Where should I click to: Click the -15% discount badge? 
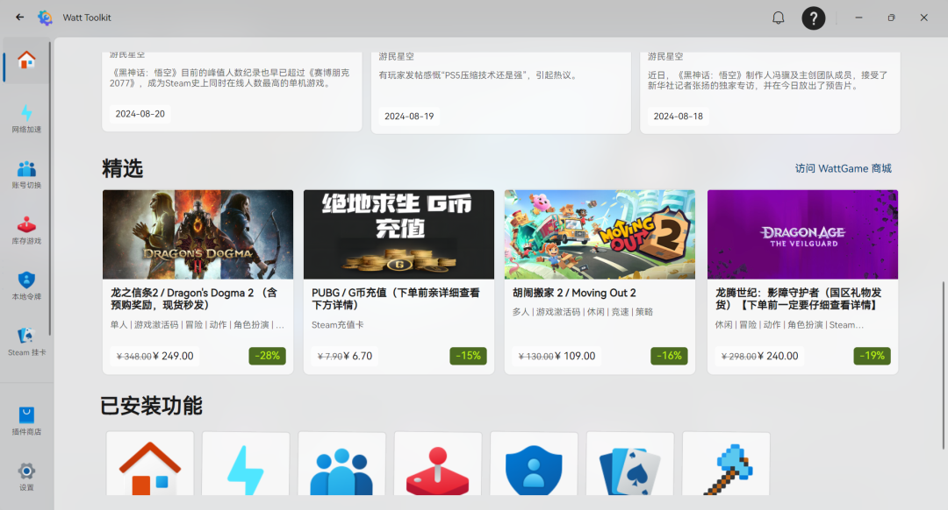(468, 356)
